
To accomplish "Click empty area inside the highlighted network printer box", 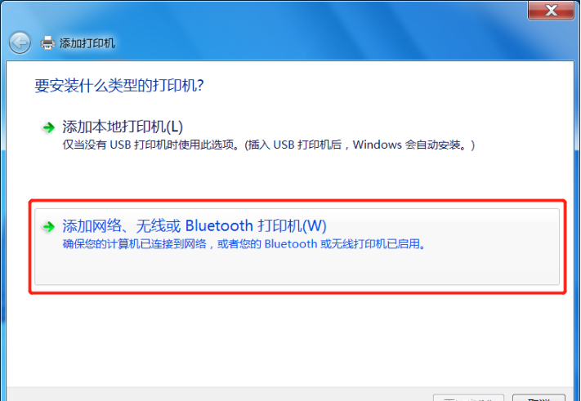I will [297, 269].
